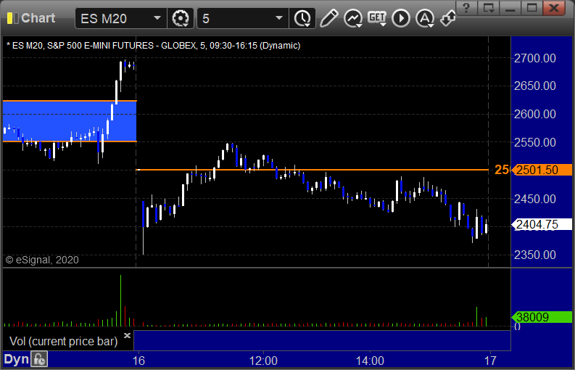Screen dimensions: 575x370
Task: Toggle the padlock icon beside Dyn
Action: tap(39, 359)
